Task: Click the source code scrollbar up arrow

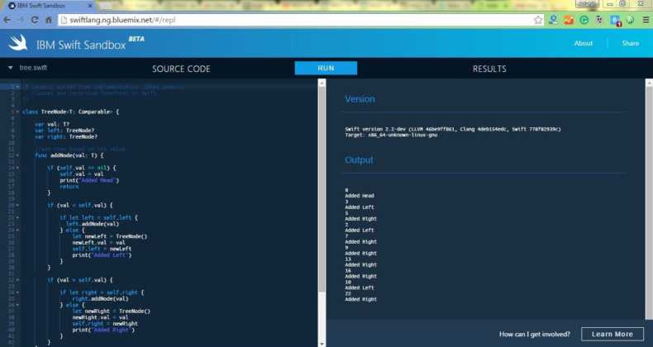Action: [322, 83]
